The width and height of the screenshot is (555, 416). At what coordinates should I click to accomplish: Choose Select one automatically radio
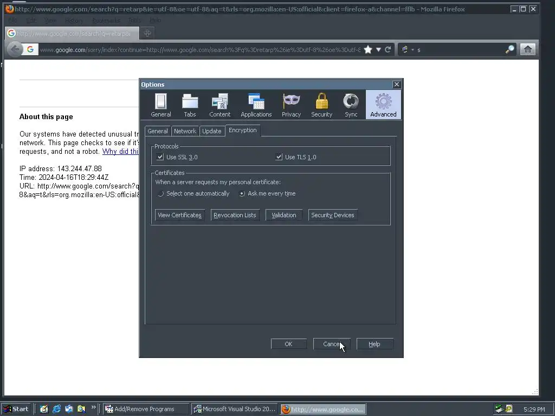(x=160, y=193)
